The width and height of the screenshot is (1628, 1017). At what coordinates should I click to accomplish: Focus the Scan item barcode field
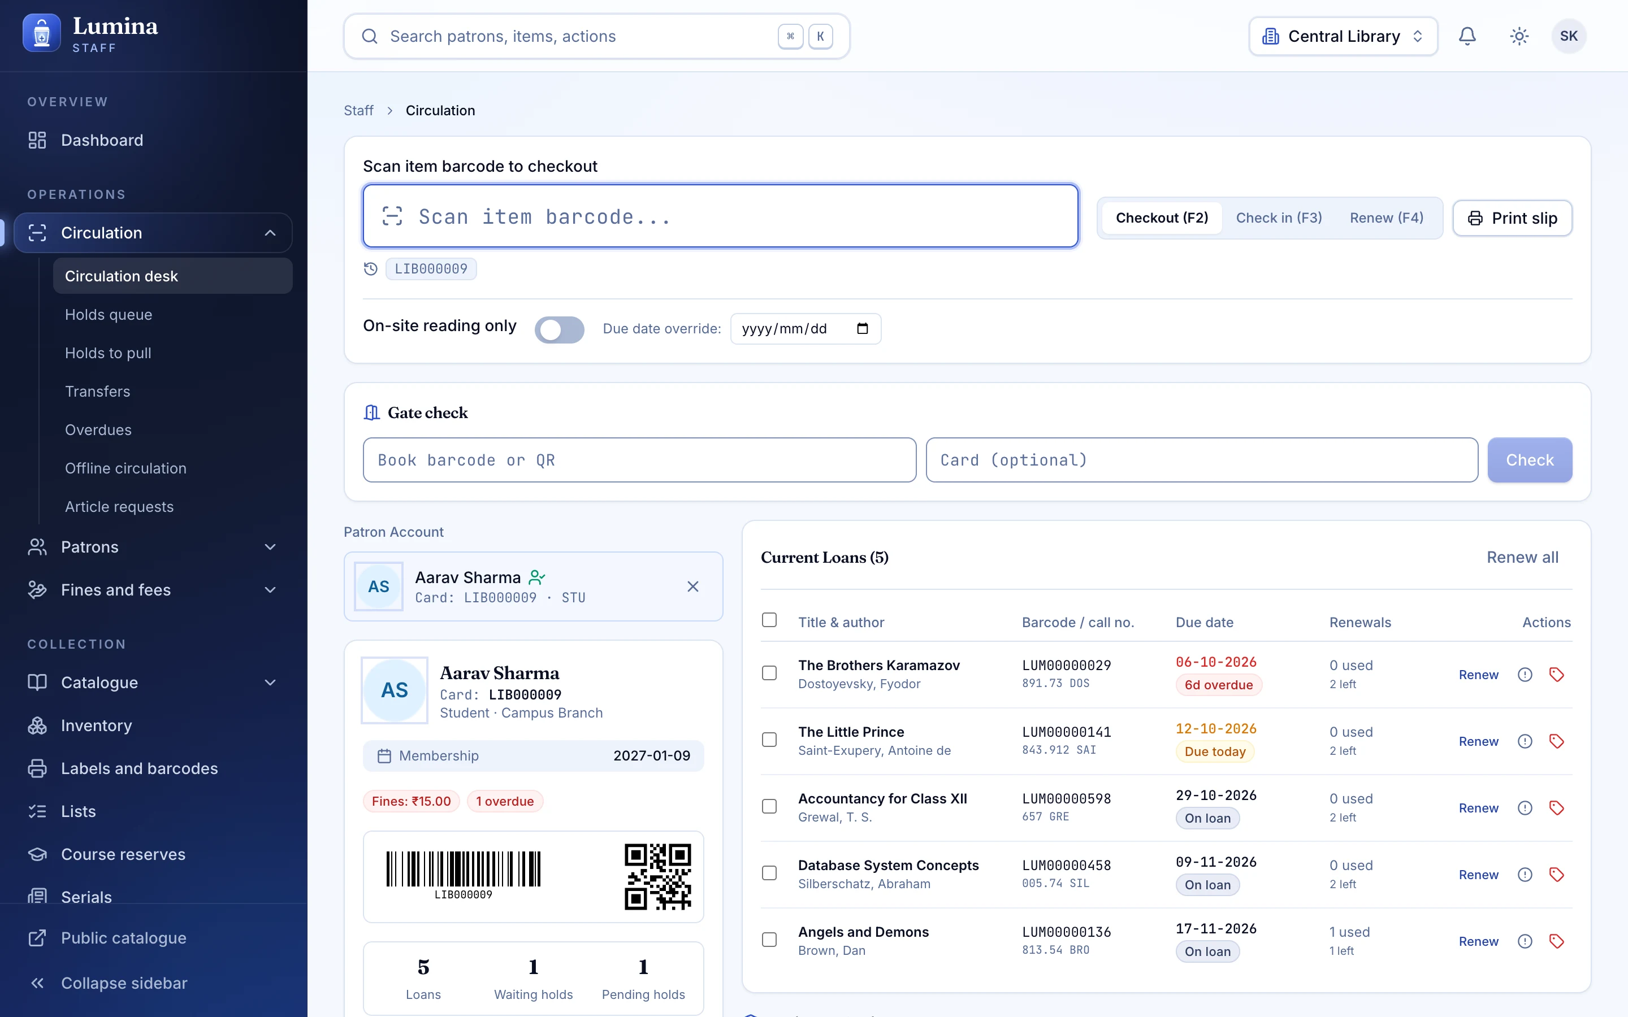721,216
